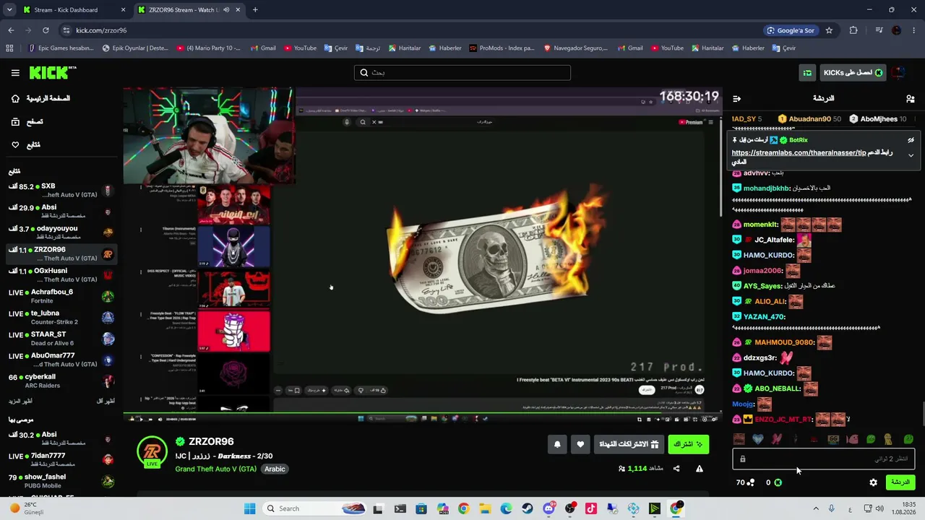This screenshot has height=520, width=925.
Task: Click the Arabic language tag
Action: [275, 469]
